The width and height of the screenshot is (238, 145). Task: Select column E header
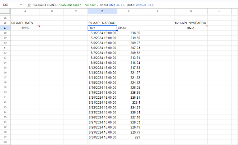129,11
